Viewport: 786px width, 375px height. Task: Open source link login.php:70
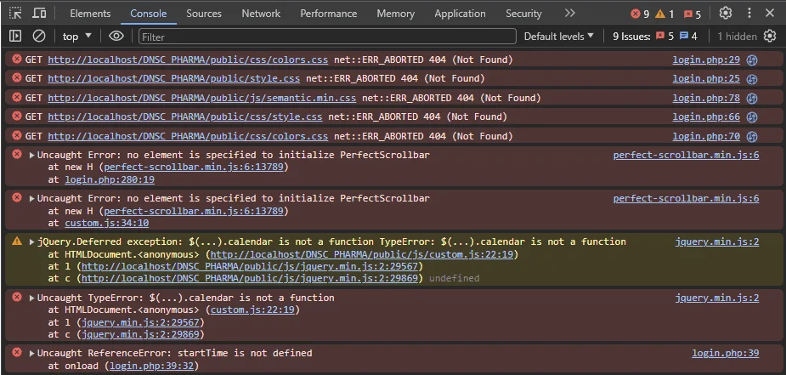[706, 136]
